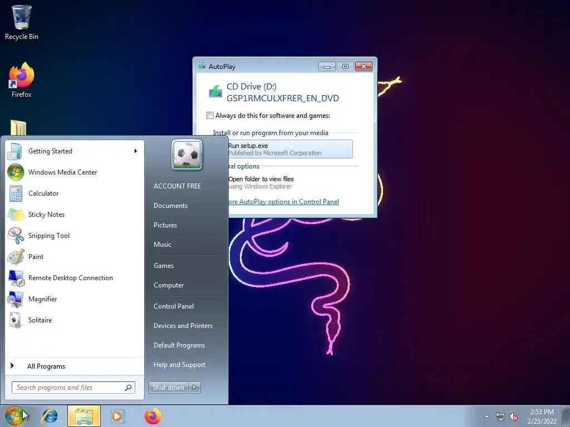Choose Open folder to view files
This screenshot has height=427, width=570.
coord(261,182)
